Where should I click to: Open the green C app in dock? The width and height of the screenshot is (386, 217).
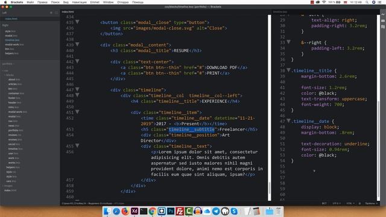coord(189,211)
